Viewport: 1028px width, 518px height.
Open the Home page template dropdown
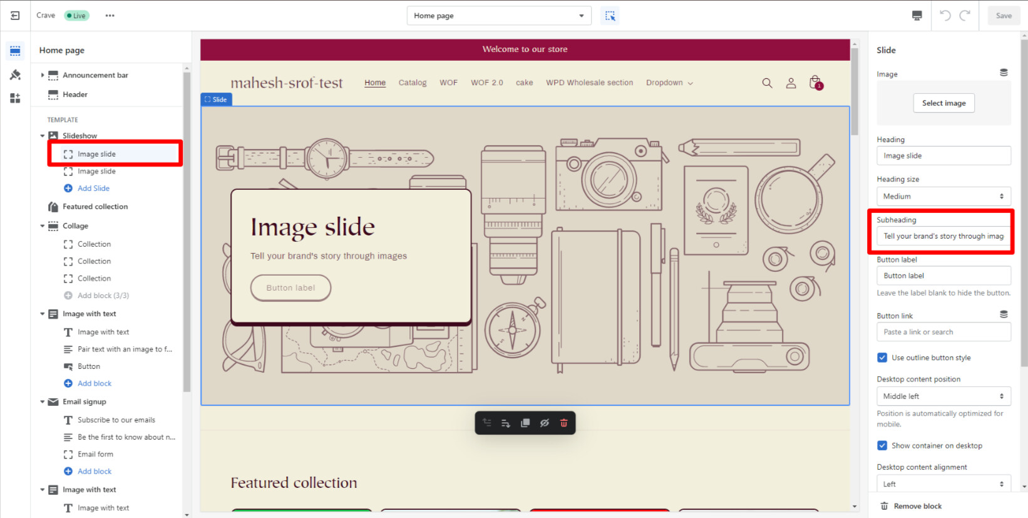499,16
